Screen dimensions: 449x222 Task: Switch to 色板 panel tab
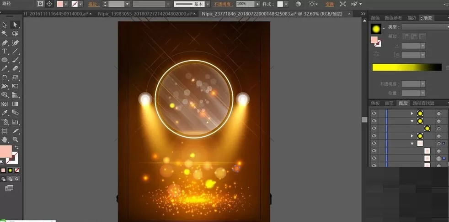pyautogui.click(x=375, y=103)
